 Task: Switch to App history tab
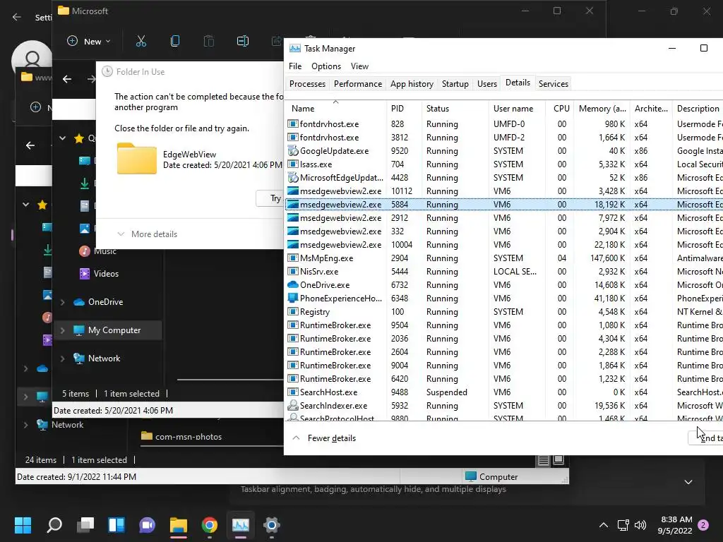(412, 84)
